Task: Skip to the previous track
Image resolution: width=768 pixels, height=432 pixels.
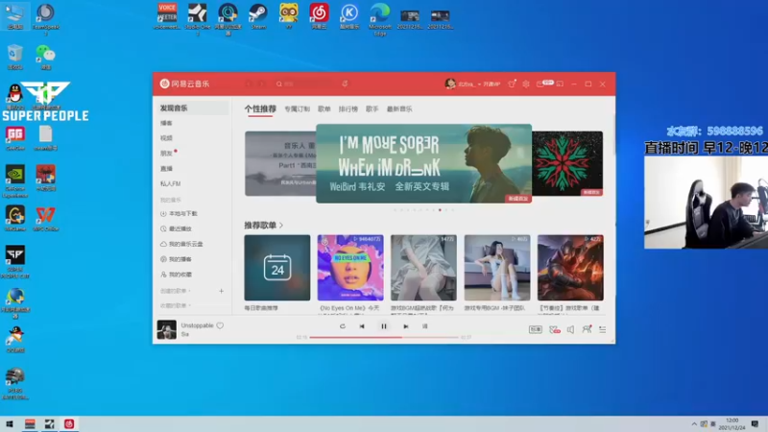Action: [362, 326]
